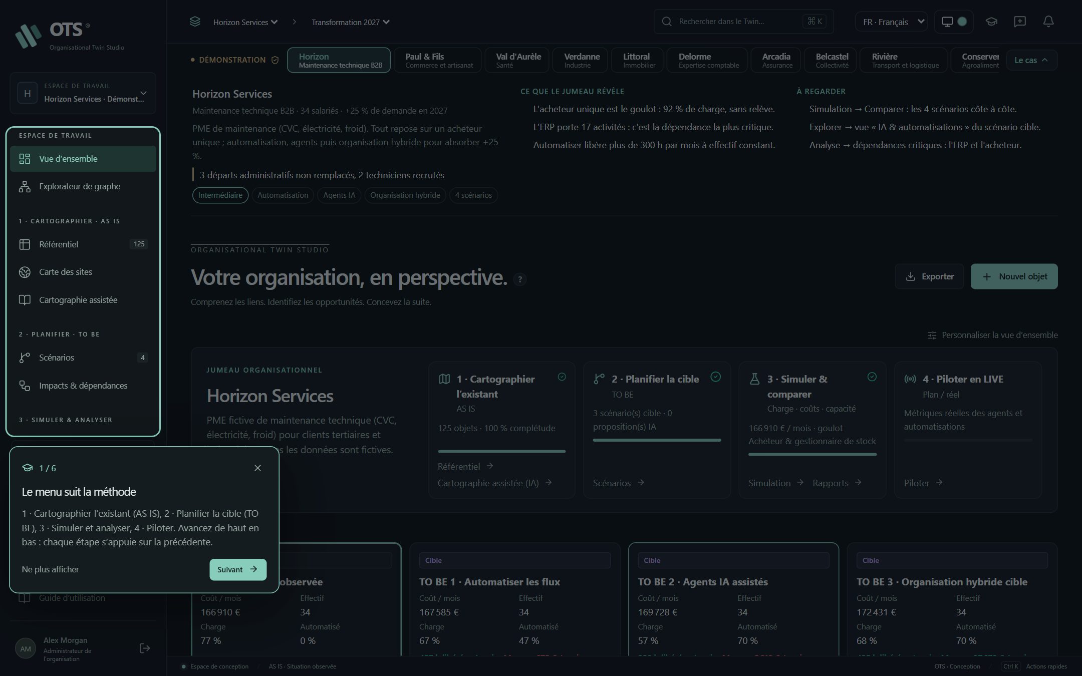The height and width of the screenshot is (676, 1082).
Task: Select the Arcadia demo case tab
Action: (776, 60)
